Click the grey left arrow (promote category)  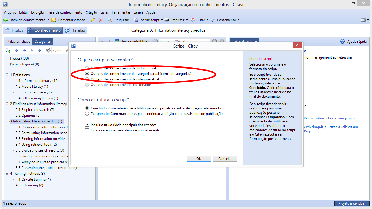coord(32,50)
